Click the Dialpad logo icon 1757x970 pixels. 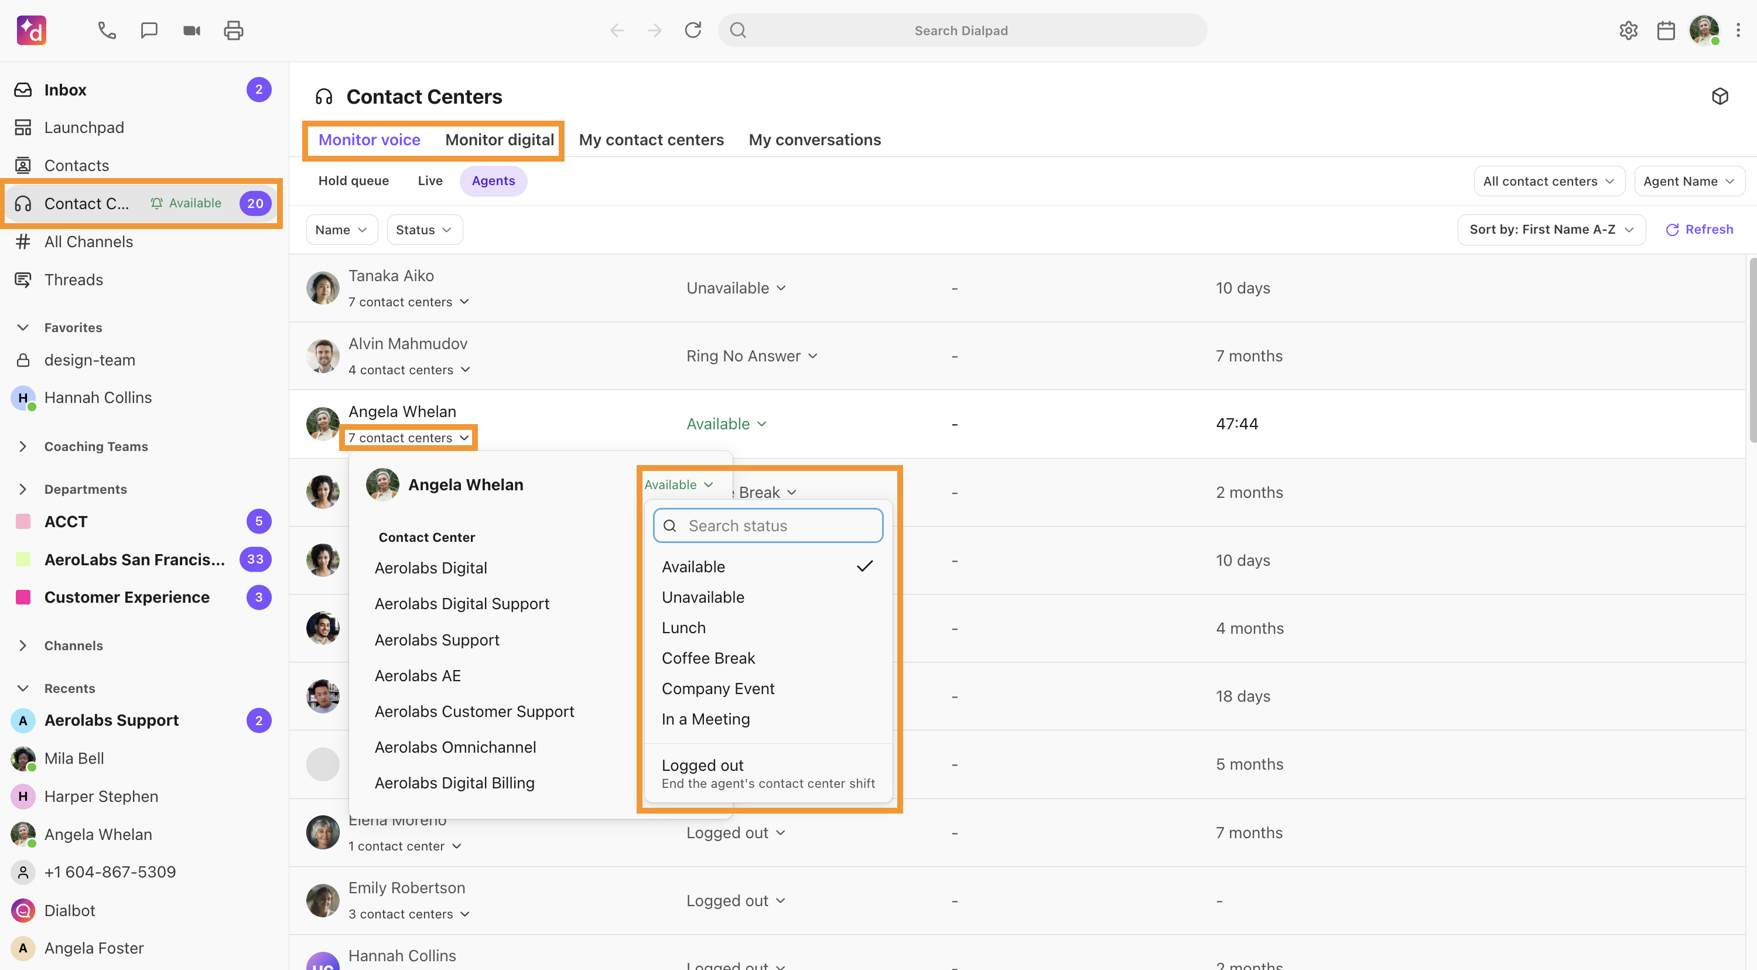point(32,30)
